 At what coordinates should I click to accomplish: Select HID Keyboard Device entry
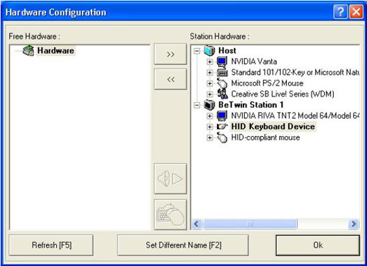click(x=273, y=127)
